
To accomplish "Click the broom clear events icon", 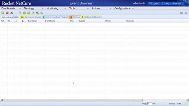I will pos(12,13).
